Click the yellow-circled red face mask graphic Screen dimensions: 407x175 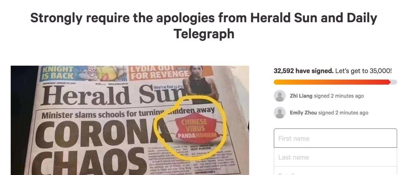tap(195, 128)
